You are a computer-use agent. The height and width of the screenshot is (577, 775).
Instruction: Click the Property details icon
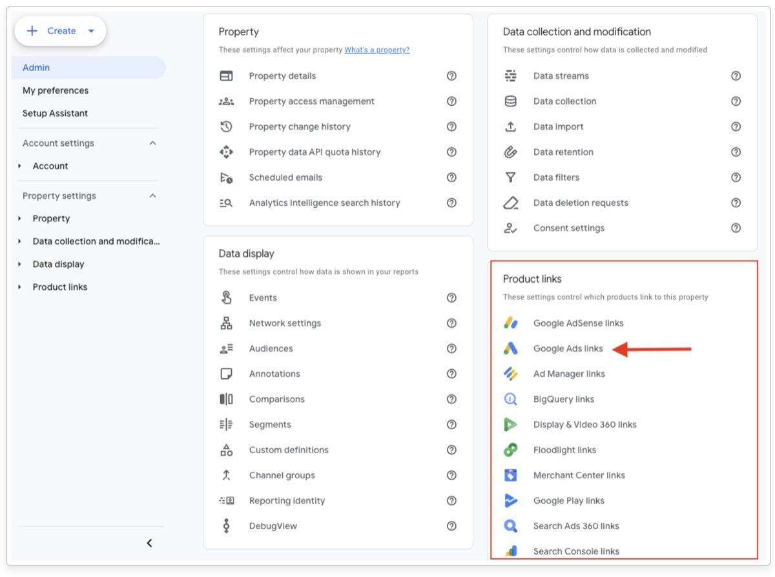(x=226, y=76)
